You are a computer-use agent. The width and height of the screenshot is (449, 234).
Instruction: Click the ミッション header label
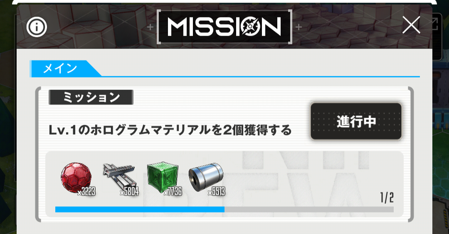[91, 97]
